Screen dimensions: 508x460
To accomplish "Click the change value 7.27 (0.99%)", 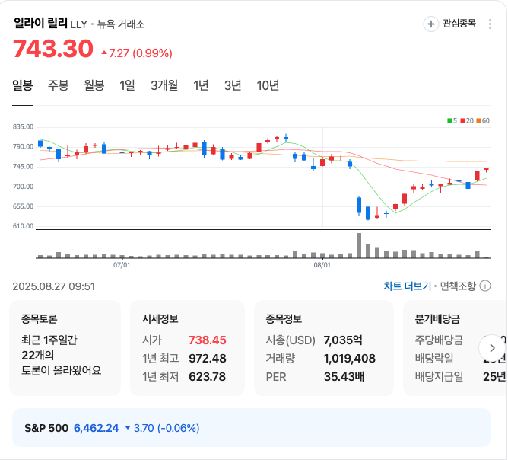I will point(137,53).
